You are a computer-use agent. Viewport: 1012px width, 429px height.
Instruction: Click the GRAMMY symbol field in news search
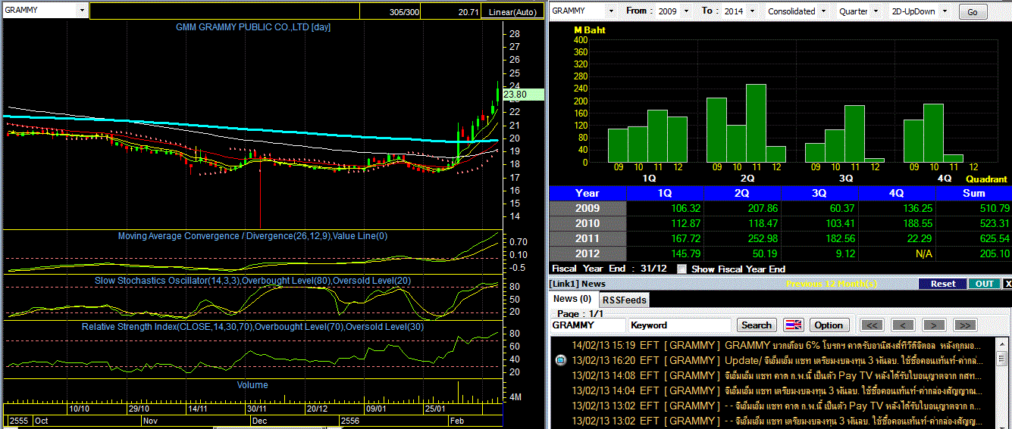(x=587, y=325)
